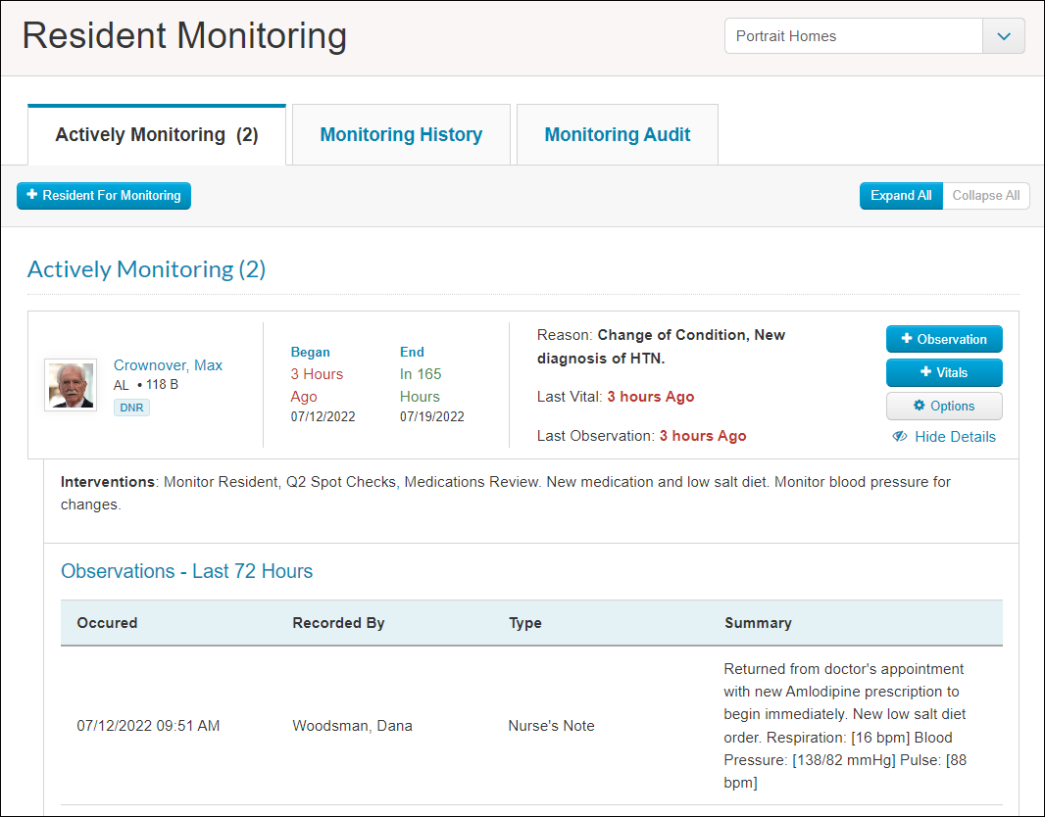Image resolution: width=1045 pixels, height=817 pixels.
Task: Open the Crownover, Max resident link
Action: tap(168, 364)
